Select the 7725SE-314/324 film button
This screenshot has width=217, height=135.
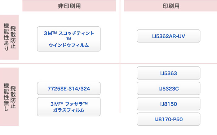[x=69, y=88]
